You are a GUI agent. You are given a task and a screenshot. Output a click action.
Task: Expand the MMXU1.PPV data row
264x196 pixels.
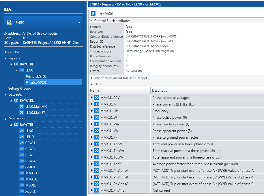pyautogui.click(x=92, y=98)
